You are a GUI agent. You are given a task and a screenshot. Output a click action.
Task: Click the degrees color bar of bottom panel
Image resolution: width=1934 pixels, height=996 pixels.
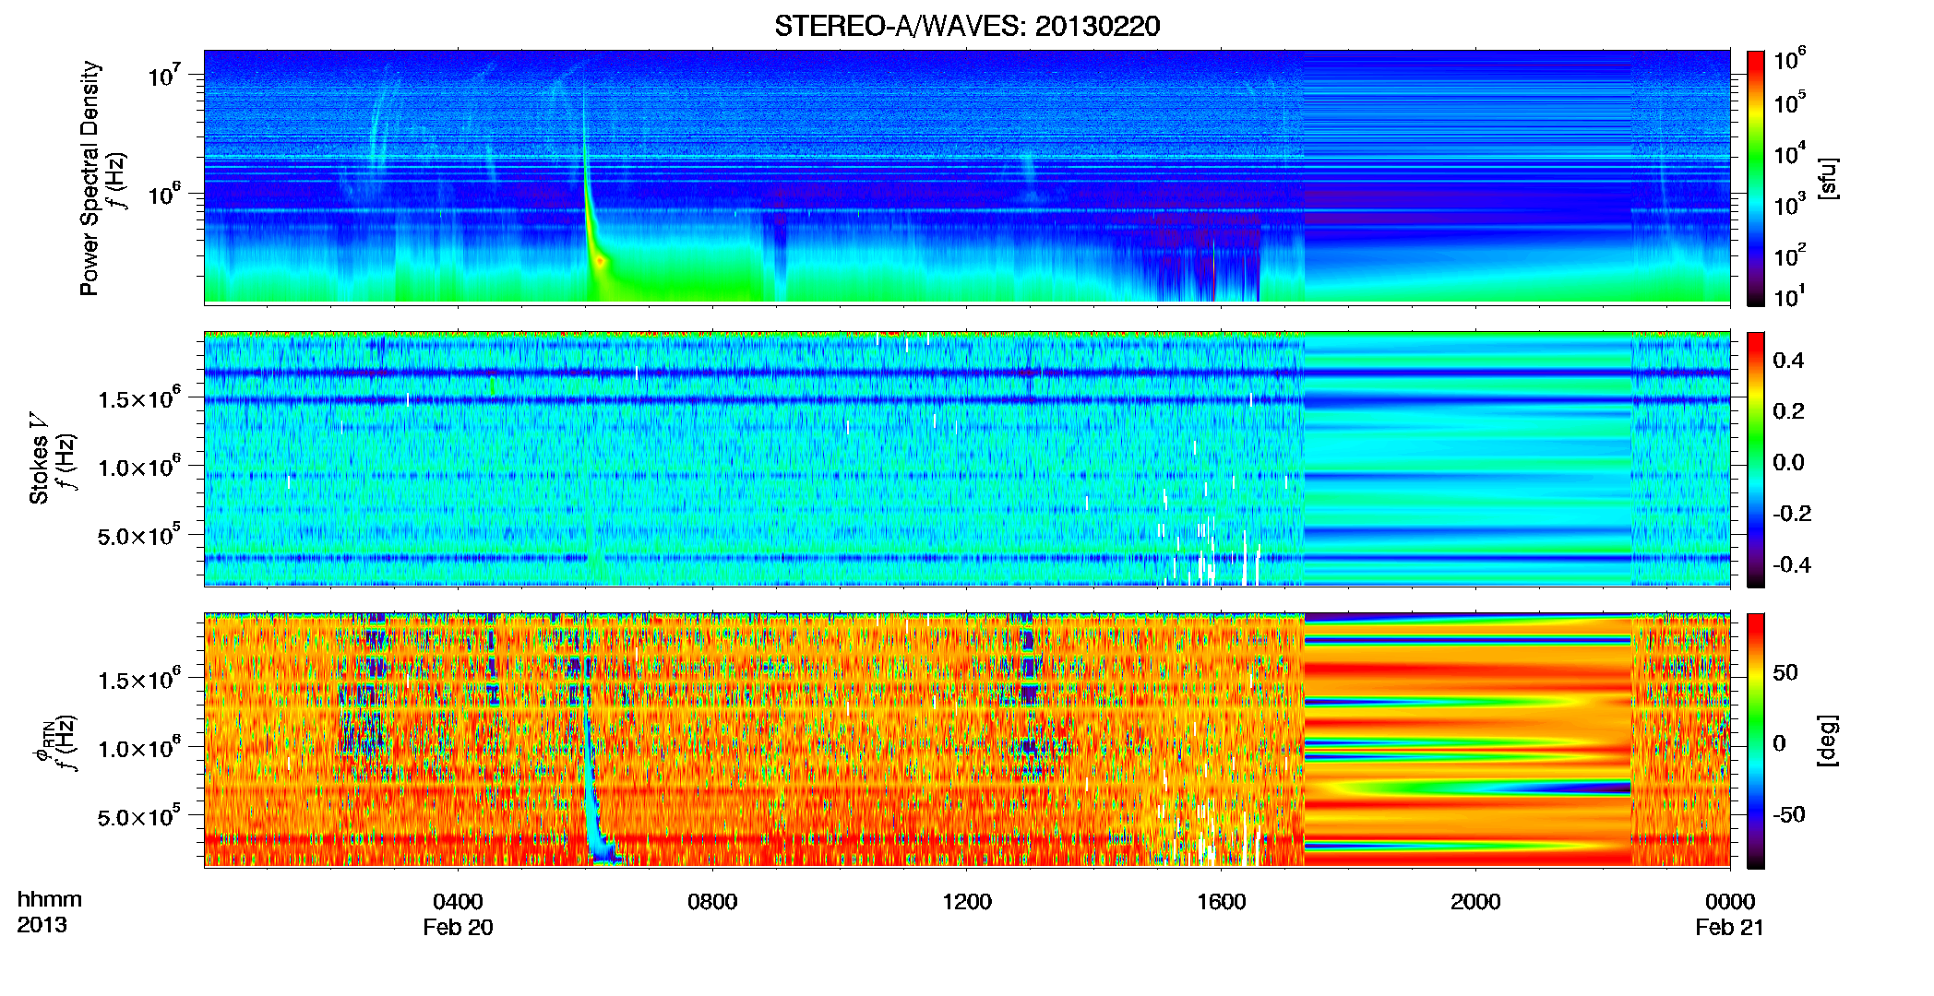click(1755, 741)
